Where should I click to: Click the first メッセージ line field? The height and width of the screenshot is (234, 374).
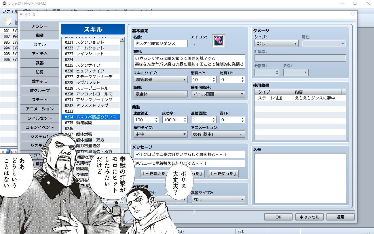(189, 155)
